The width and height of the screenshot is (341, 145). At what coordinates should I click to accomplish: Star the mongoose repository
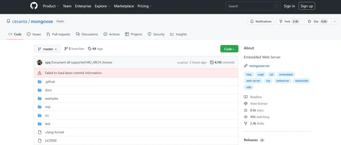(316, 21)
